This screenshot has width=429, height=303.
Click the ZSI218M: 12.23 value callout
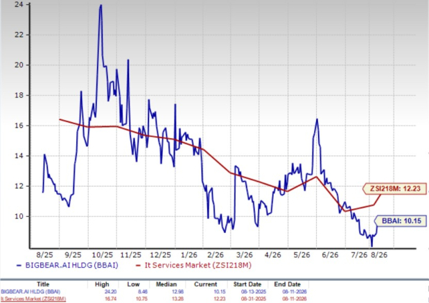(395, 189)
